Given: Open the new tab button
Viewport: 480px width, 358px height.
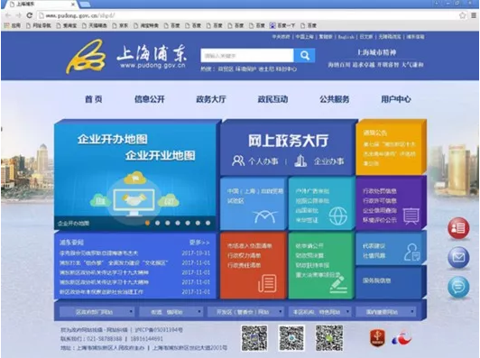Looking at the screenshot, I should click(x=85, y=5).
